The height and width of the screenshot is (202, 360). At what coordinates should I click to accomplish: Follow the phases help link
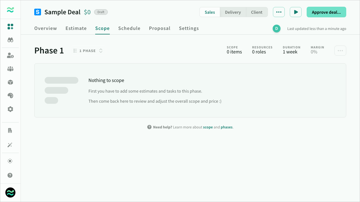(x=226, y=127)
